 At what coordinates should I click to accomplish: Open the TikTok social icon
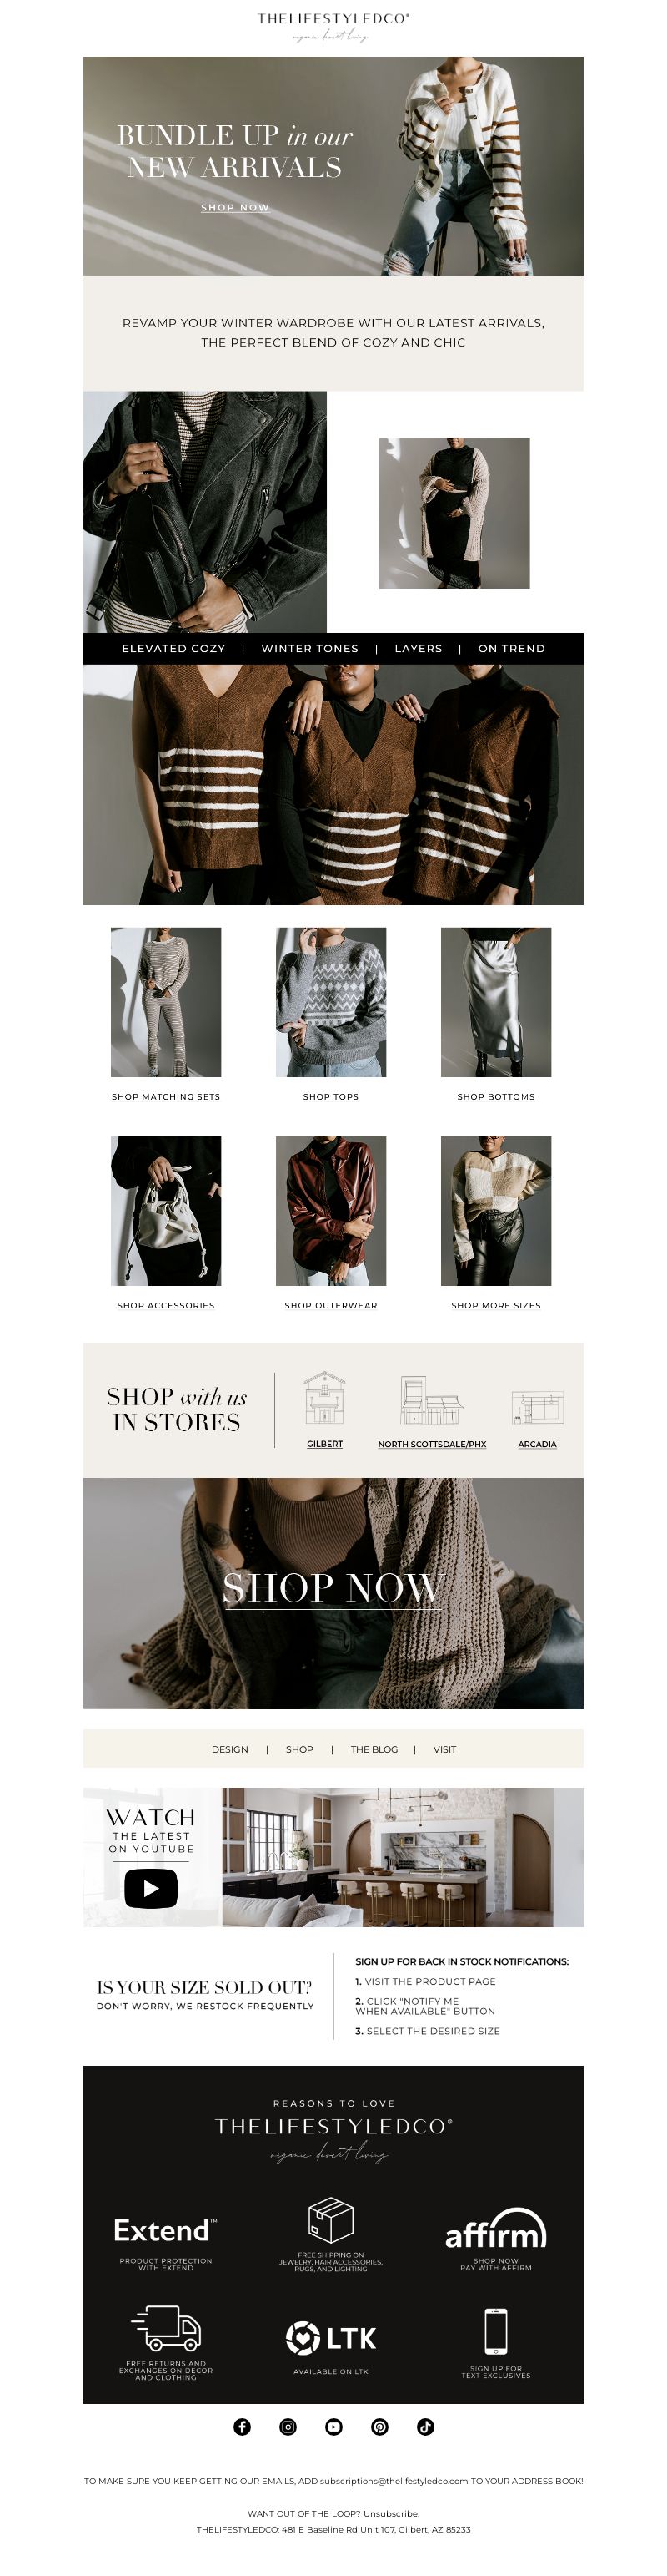[x=425, y=2426]
